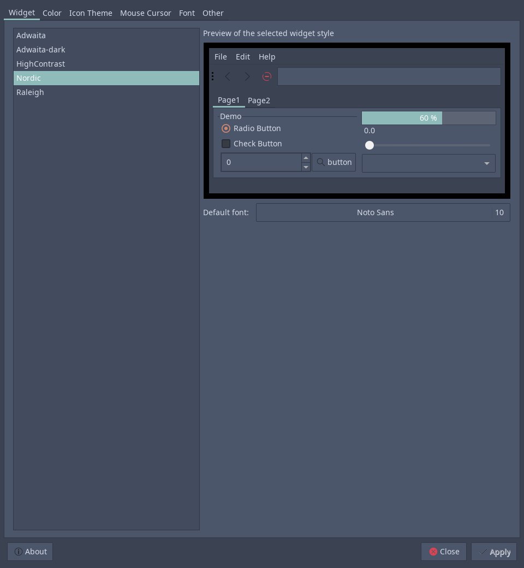Switch to the Icon Theme tab
The width and height of the screenshot is (524, 568).
(x=91, y=13)
